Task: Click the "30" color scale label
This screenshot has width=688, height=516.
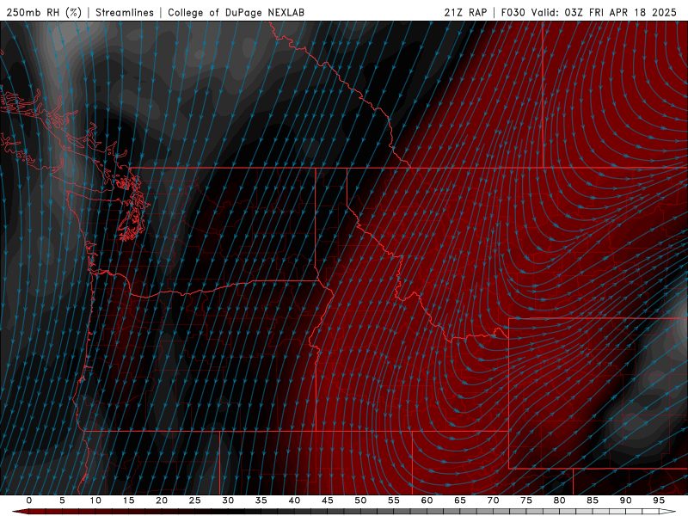Action: (x=228, y=501)
